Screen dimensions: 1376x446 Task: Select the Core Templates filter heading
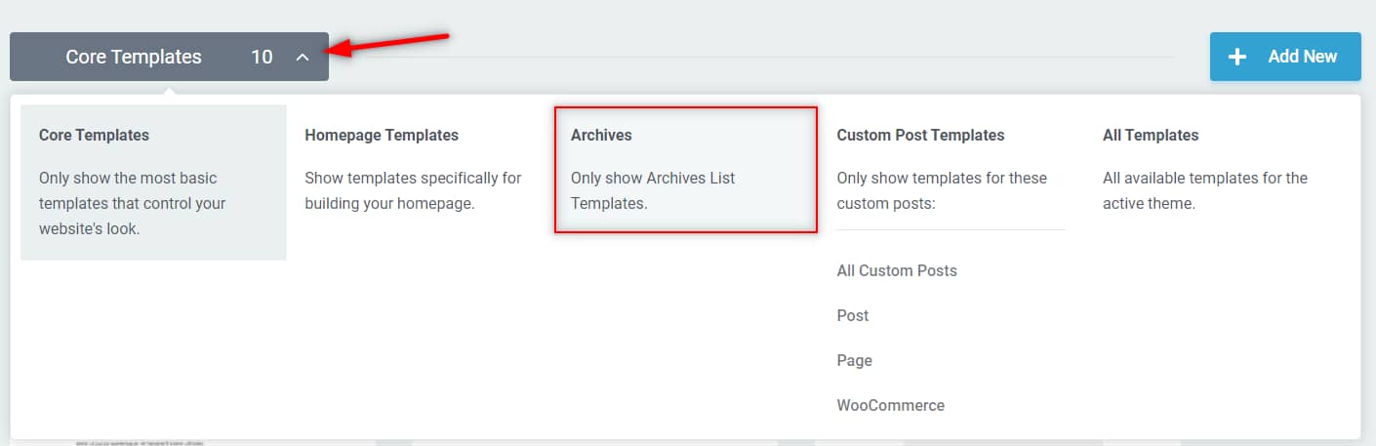click(94, 135)
